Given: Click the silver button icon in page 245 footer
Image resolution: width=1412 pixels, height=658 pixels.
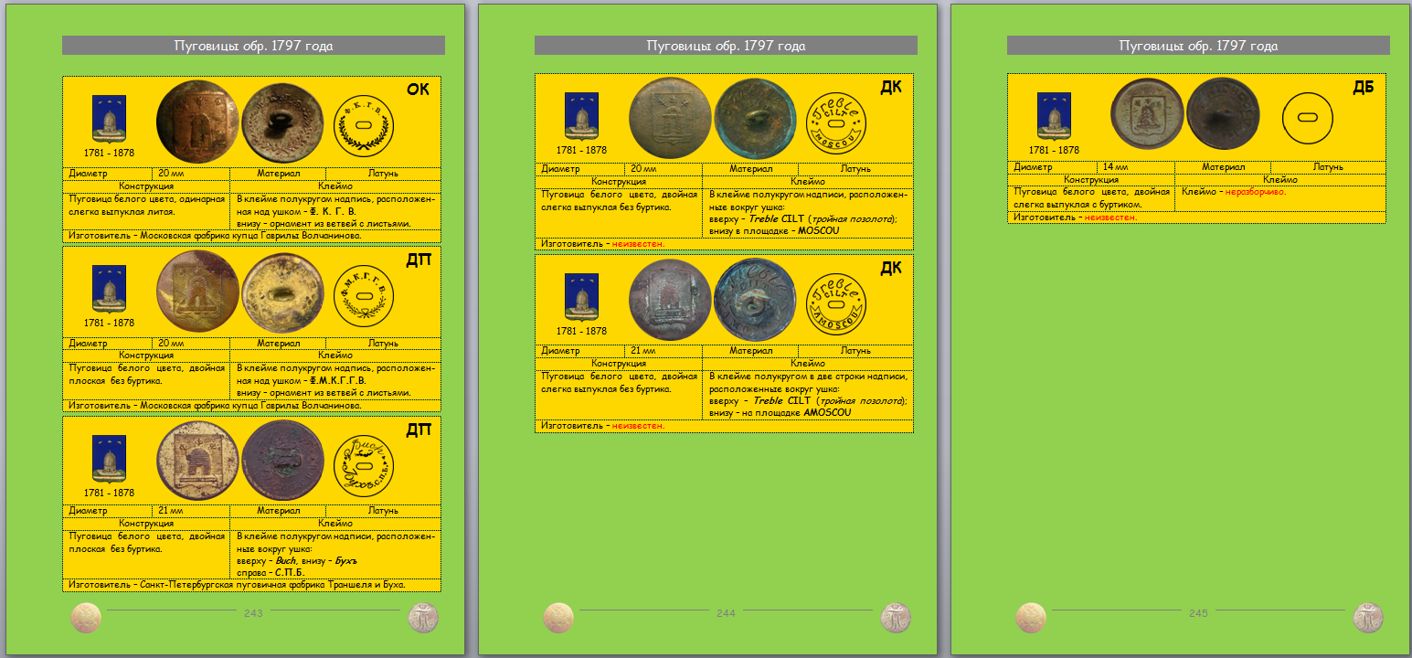Looking at the screenshot, I should point(1367,618).
